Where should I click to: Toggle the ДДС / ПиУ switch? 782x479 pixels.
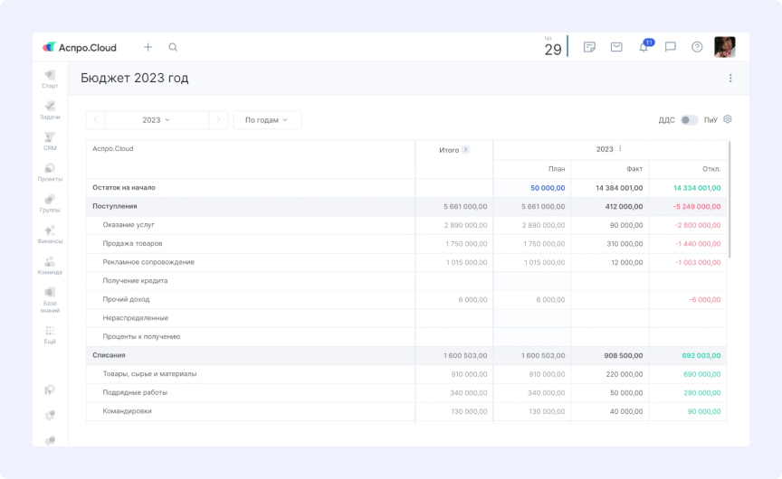tap(689, 120)
